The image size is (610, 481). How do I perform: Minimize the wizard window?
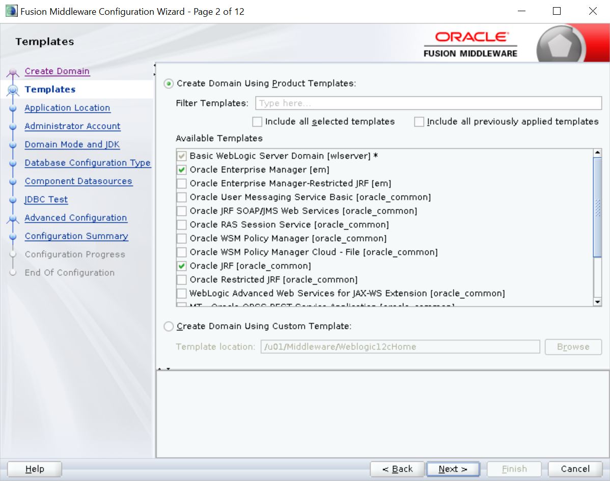[x=522, y=11]
